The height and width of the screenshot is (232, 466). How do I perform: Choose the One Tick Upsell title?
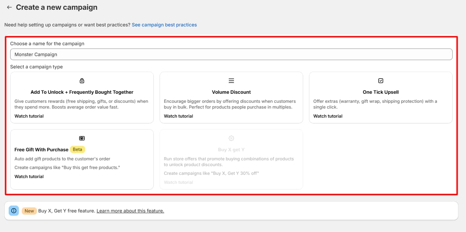click(x=381, y=92)
